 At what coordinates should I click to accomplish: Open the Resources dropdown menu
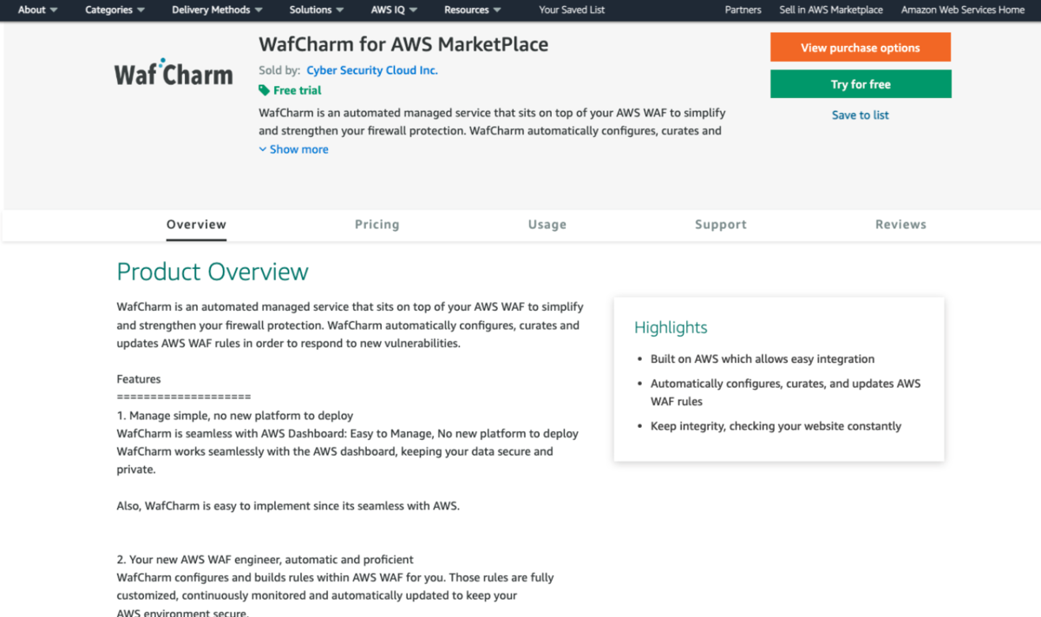coord(472,10)
